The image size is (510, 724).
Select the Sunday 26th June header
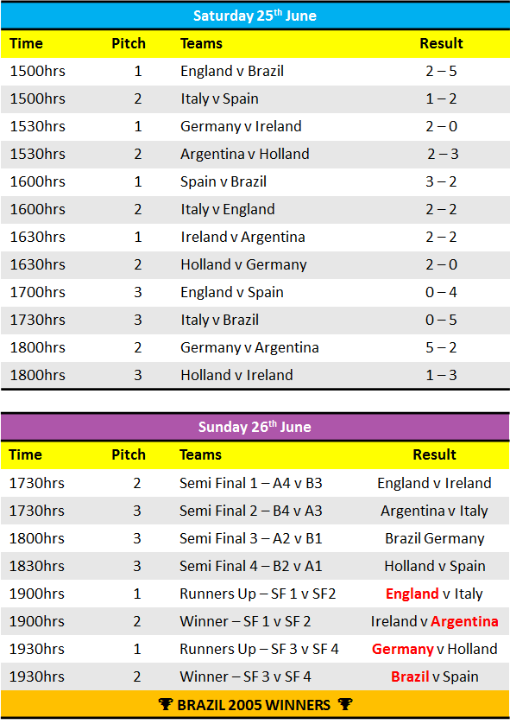[255, 426]
